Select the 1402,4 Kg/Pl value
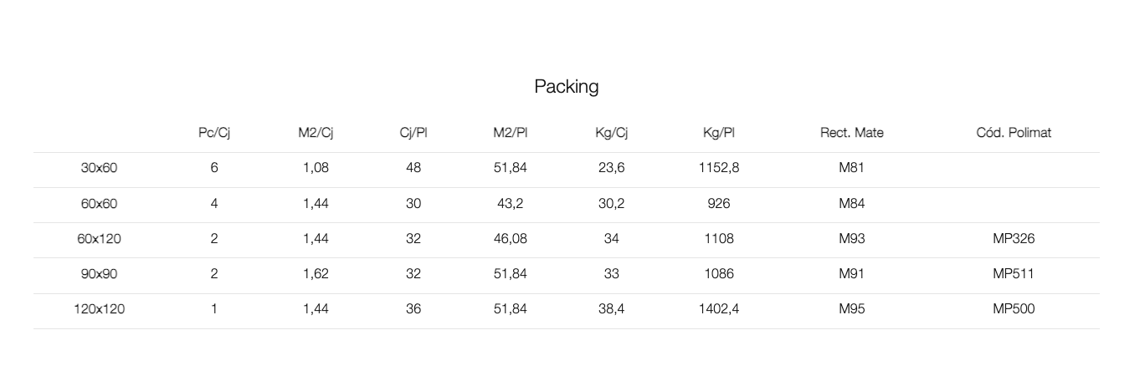This screenshot has width=1145, height=371. click(x=719, y=308)
